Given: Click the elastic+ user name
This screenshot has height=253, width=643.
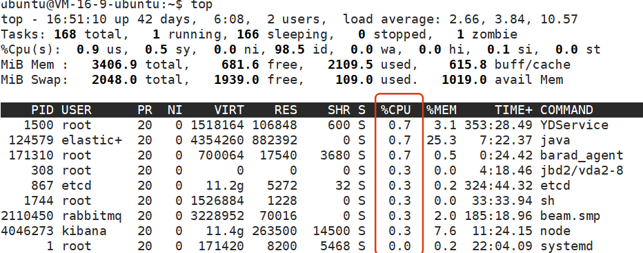Looking at the screenshot, I should (92, 140).
